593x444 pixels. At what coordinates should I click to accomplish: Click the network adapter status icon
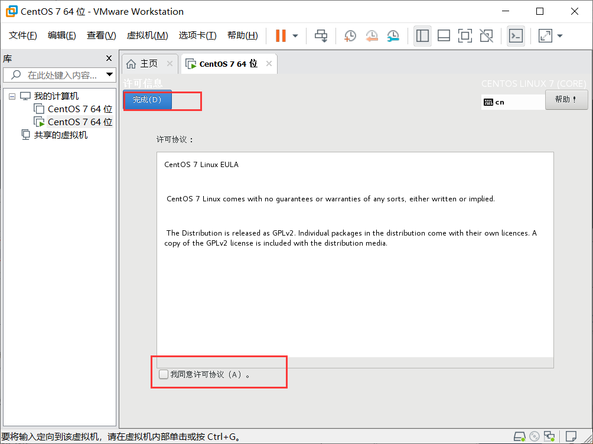(549, 436)
